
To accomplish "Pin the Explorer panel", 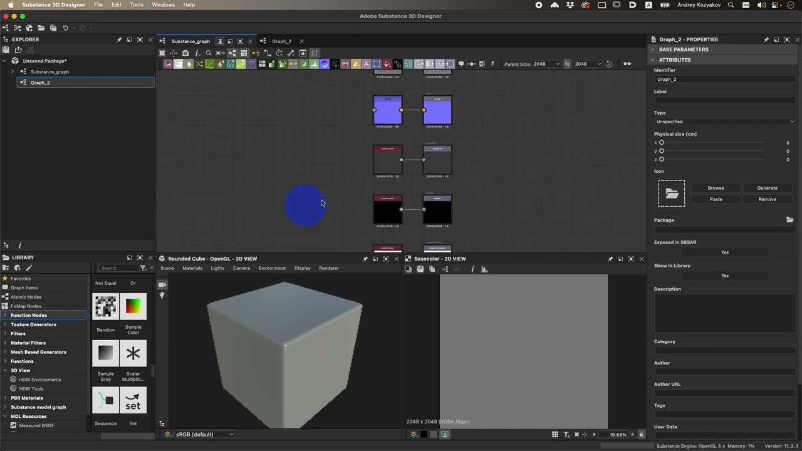I will click(119, 39).
